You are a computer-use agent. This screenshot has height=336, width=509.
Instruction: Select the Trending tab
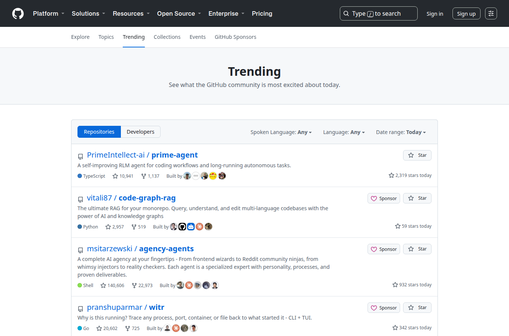(134, 37)
